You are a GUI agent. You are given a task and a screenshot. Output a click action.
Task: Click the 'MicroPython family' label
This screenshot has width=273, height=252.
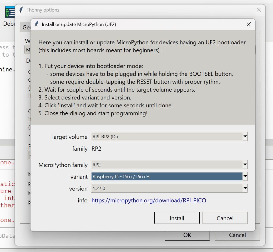point(63,165)
